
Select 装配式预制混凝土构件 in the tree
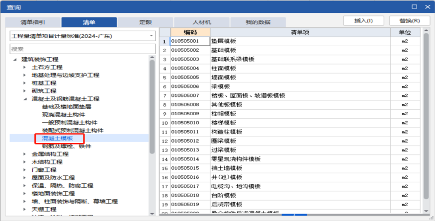(73, 130)
